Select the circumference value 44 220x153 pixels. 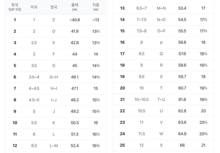75,54
